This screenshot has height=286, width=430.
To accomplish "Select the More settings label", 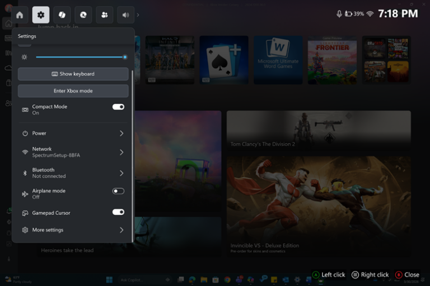I will [x=48, y=230].
